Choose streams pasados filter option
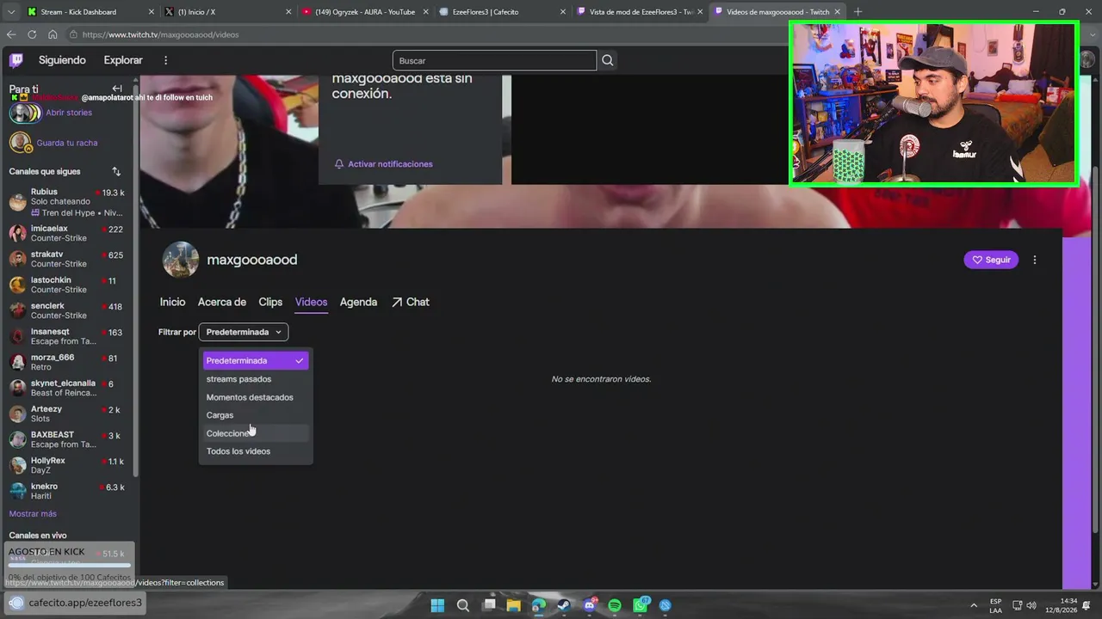 pos(256,379)
